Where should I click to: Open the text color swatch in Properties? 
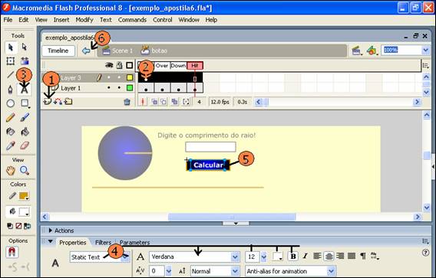pos(277,257)
